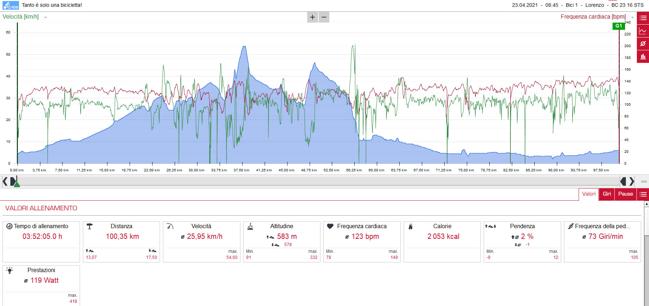Click the green position marker triangle

tap(17, 184)
